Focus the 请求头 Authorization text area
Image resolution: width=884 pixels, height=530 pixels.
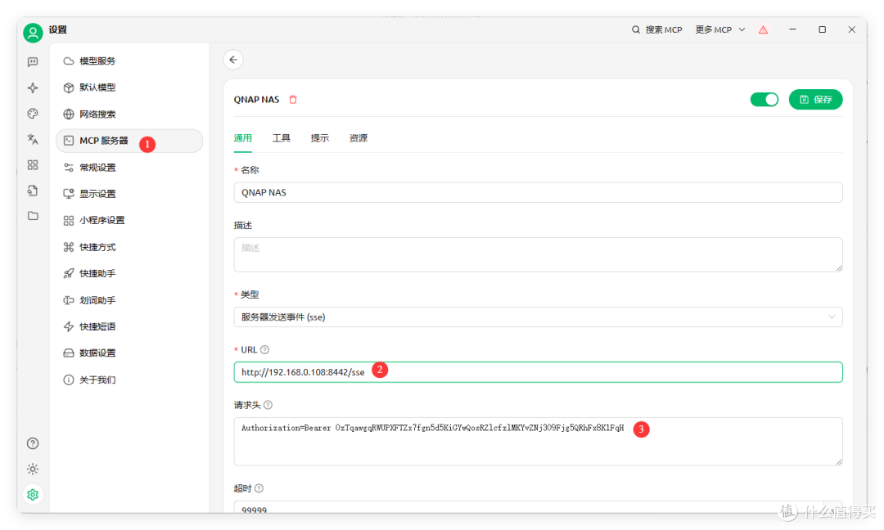(538, 442)
